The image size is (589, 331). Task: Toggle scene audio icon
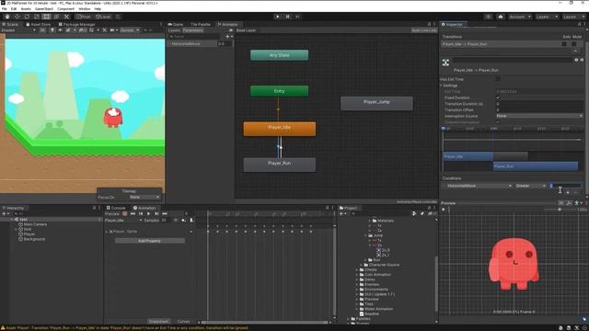click(60, 30)
